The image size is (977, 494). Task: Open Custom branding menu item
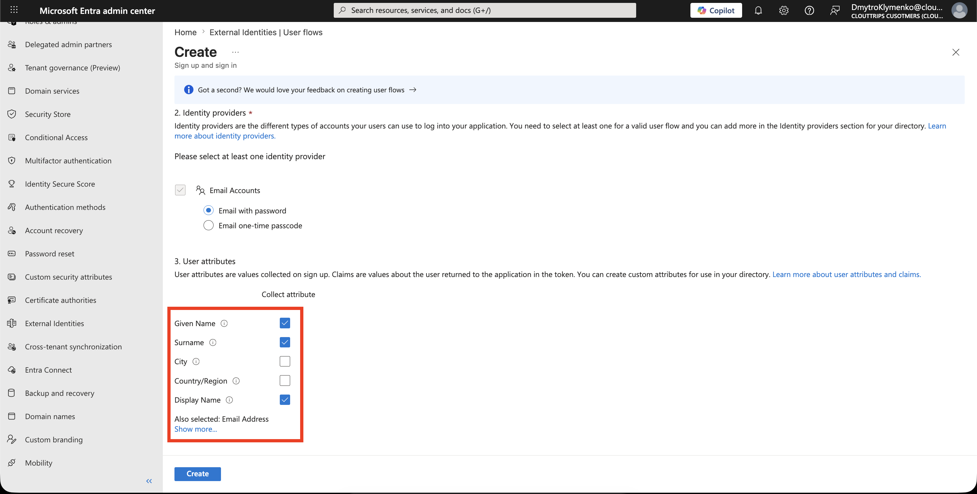[54, 440]
